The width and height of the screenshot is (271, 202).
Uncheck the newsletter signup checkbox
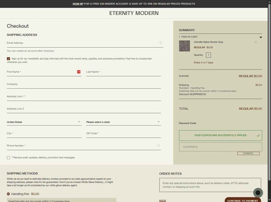coord(8,59)
